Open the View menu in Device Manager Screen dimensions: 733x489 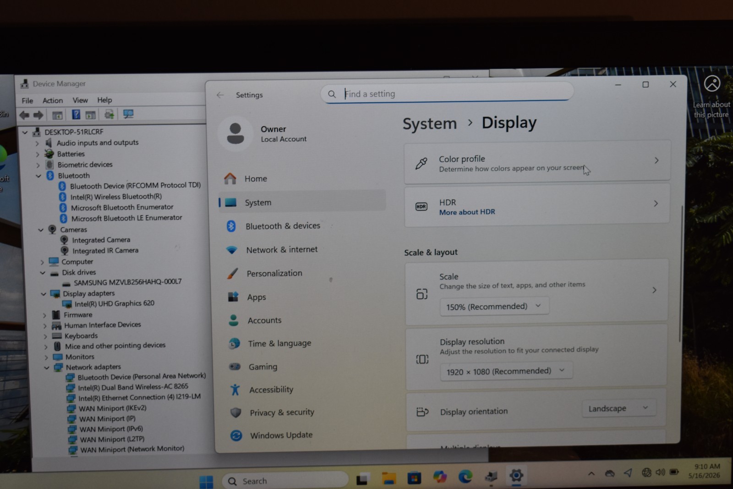click(x=80, y=100)
